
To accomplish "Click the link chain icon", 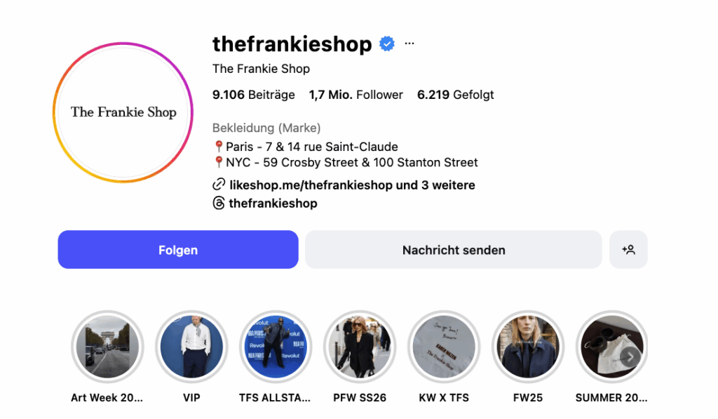I will [x=219, y=185].
